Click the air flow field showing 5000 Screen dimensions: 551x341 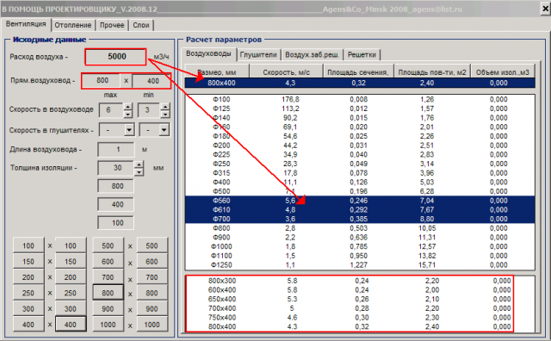tap(115, 57)
